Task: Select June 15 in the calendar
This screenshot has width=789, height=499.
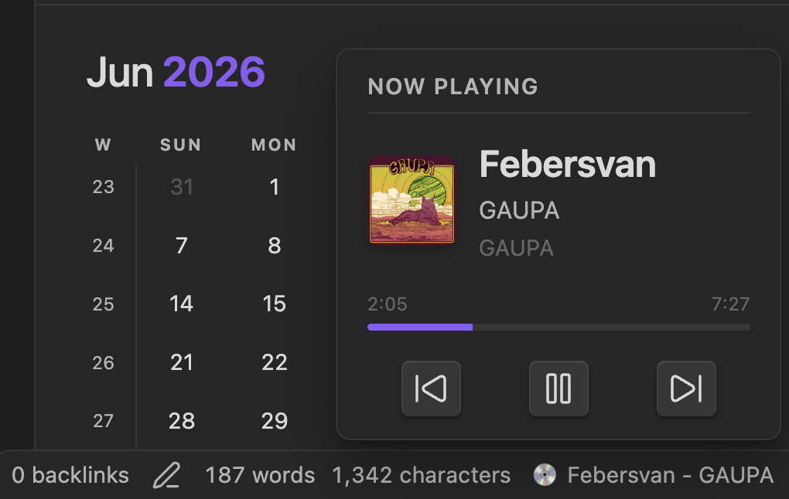Action: [275, 304]
